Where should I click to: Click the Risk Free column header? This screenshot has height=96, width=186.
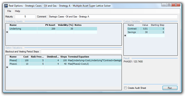pos(37,57)
